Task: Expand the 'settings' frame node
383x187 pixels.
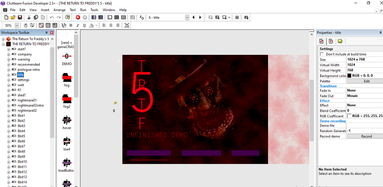Action: (x=9, y=80)
